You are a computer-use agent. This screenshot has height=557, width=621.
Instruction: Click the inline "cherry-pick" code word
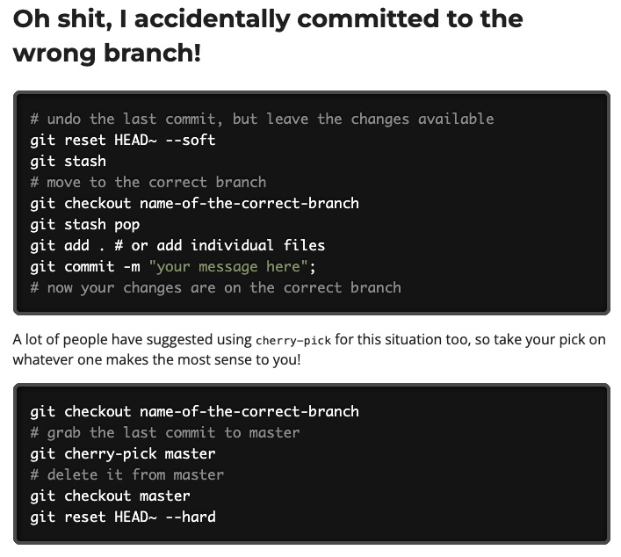click(293, 340)
